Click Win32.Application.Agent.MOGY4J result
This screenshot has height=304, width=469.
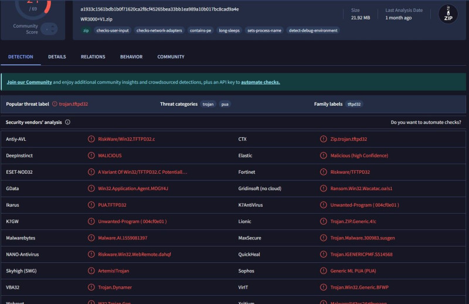pos(133,188)
